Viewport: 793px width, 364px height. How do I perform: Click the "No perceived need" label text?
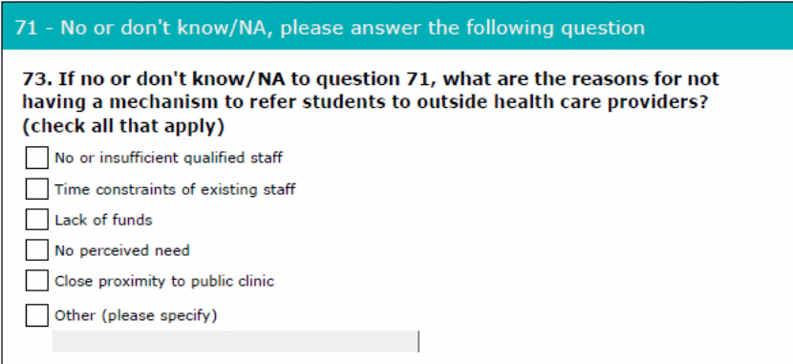122,250
